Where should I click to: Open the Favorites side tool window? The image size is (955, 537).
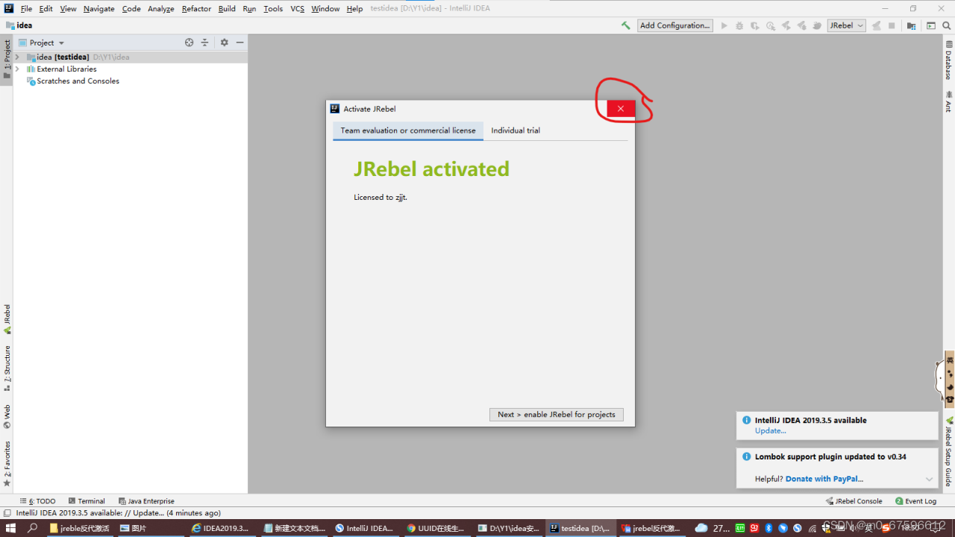point(7,464)
